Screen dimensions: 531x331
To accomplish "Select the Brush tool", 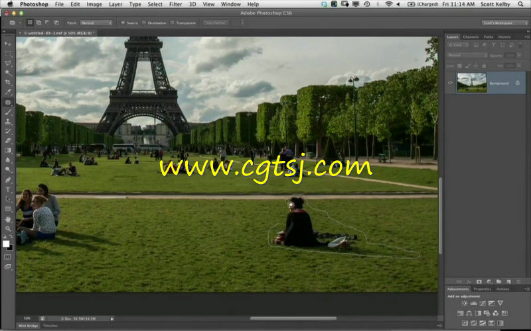I will [8, 112].
